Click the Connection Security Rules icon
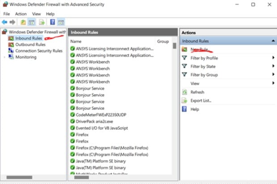Screen dimensions: 277x184 coord(11,50)
